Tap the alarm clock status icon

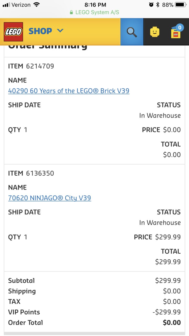tap(151, 4)
